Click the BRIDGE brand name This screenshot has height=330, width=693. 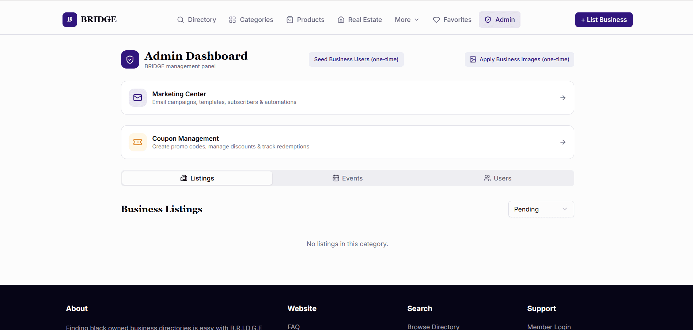pos(99,20)
